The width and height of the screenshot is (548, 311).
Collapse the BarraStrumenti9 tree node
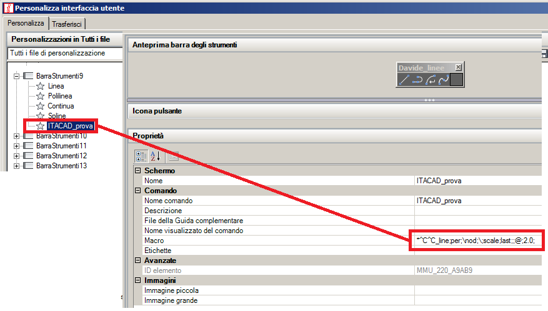point(16,76)
